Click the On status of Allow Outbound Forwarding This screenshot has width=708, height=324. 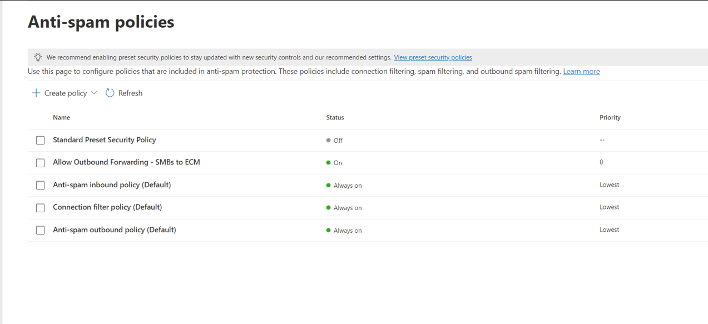pos(334,163)
